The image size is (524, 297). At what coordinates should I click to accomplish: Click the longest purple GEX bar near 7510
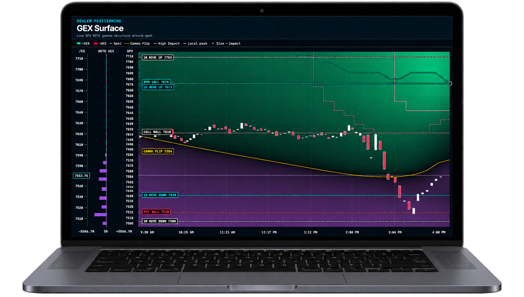point(100,215)
